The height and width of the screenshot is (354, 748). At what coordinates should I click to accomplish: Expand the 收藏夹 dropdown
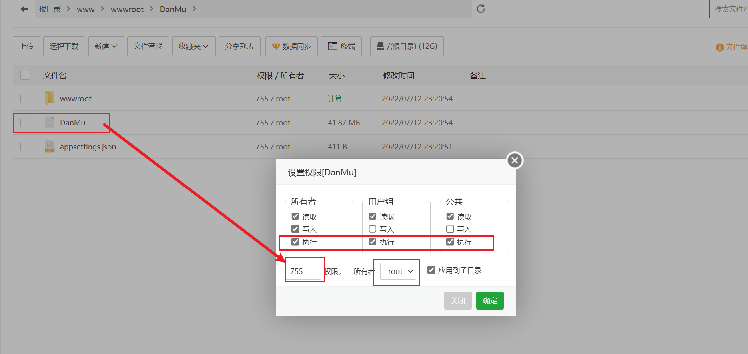tap(194, 46)
